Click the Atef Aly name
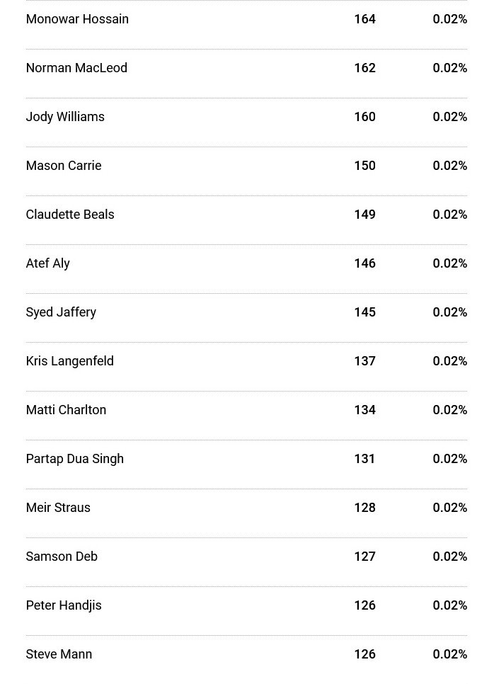 coord(48,263)
